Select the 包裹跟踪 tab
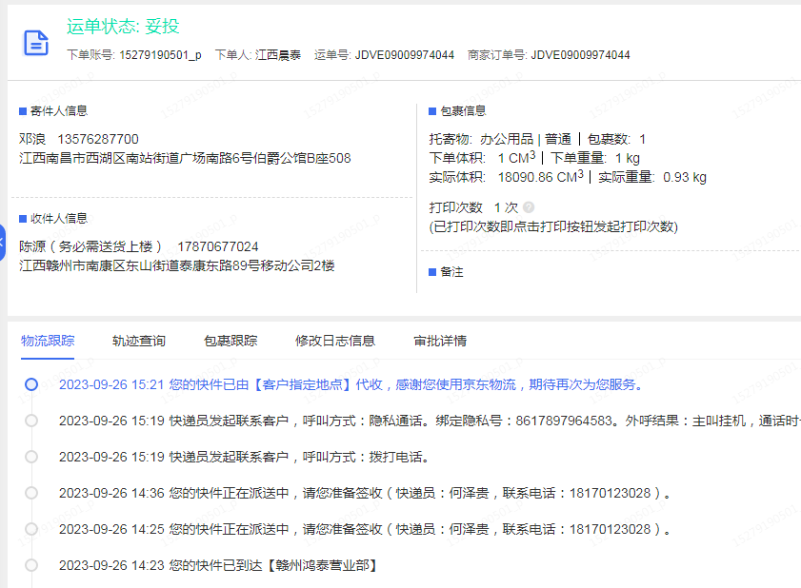The height and width of the screenshot is (588, 801). (230, 341)
